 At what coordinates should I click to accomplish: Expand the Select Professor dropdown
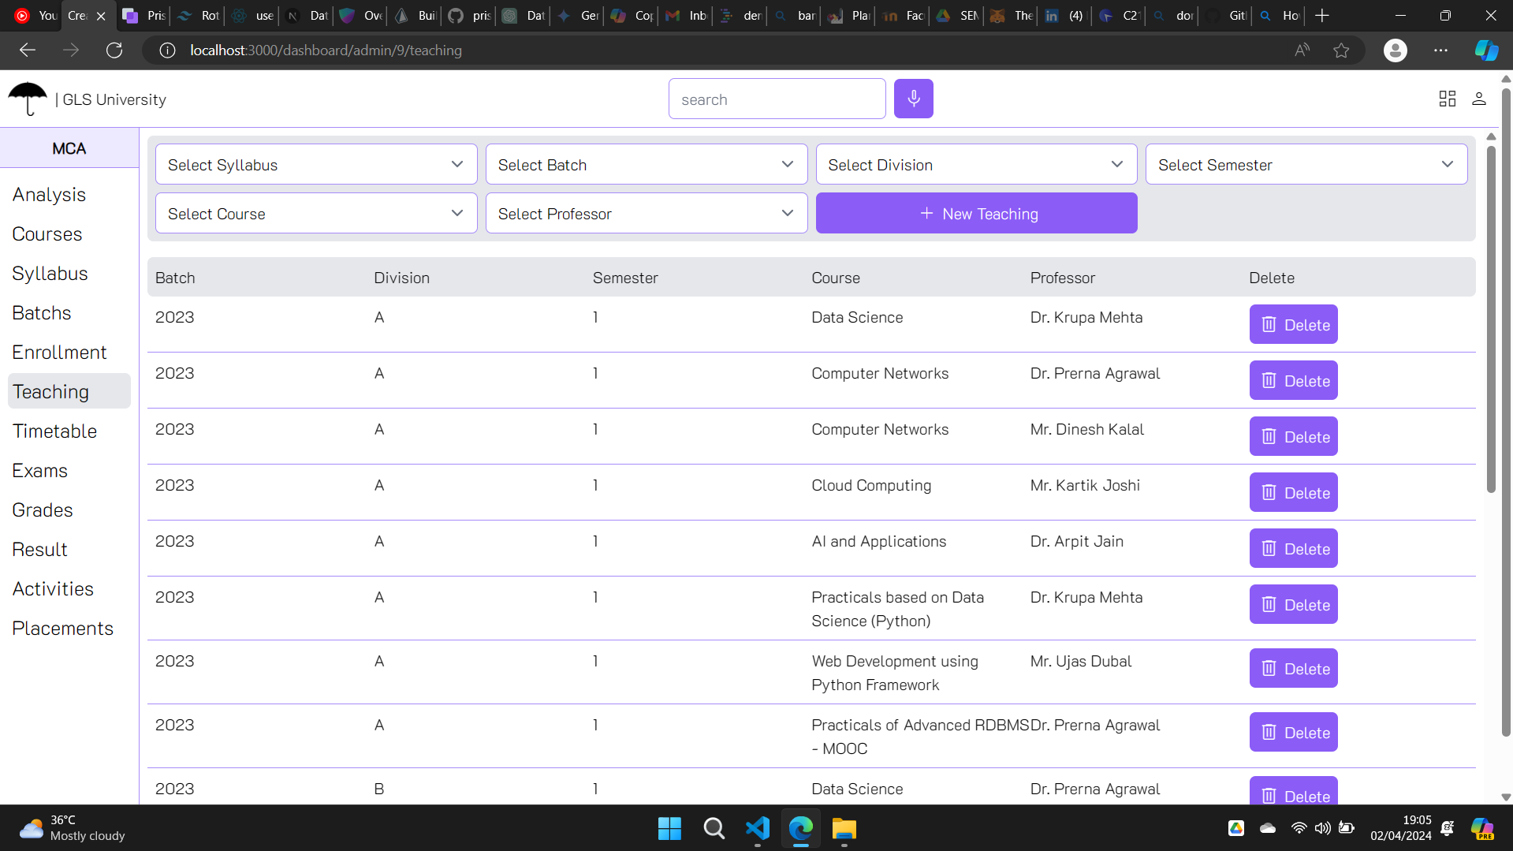646,214
